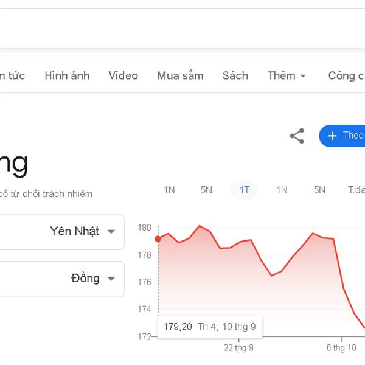Switch to the Video tab
365x365 pixels.
click(123, 76)
